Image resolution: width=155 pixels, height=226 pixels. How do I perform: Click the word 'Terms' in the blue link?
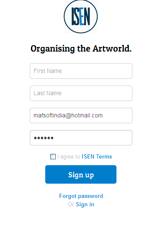(x=104, y=156)
